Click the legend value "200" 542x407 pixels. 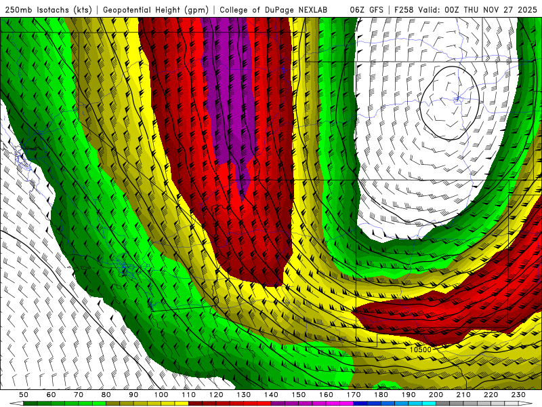coord(436,395)
